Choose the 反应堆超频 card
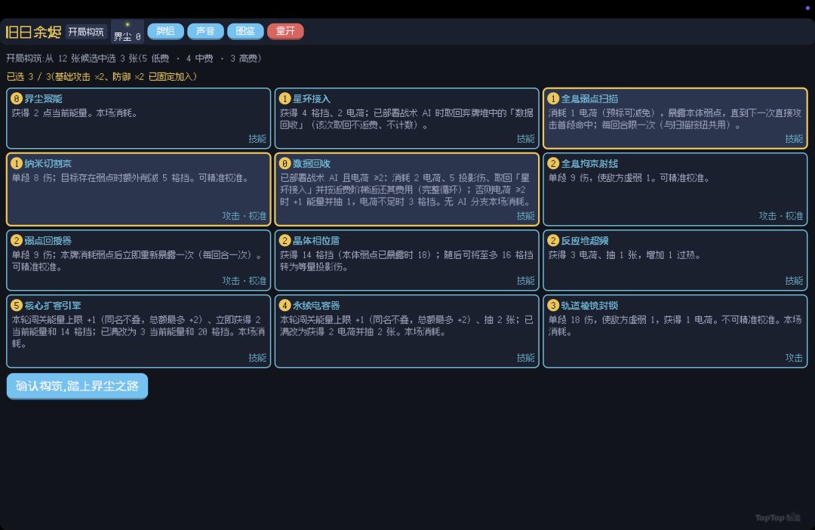Image resolution: width=815 pixels, height=530 pixels. point(675,260)
